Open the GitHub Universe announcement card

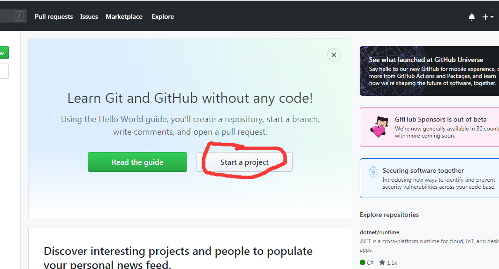[x=429, y=71]
